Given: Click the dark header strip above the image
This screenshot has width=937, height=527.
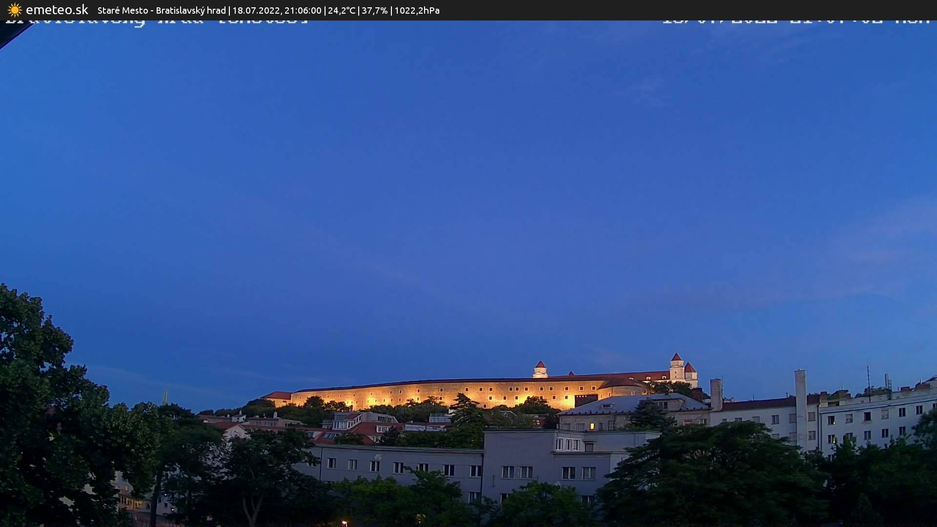Looking at the screenshot, I should coord(683,10).
